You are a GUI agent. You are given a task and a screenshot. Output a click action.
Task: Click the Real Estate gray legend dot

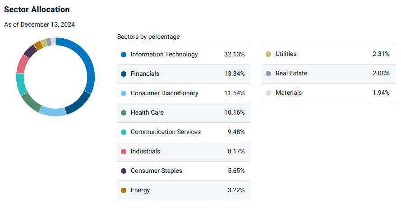point(268,74)
